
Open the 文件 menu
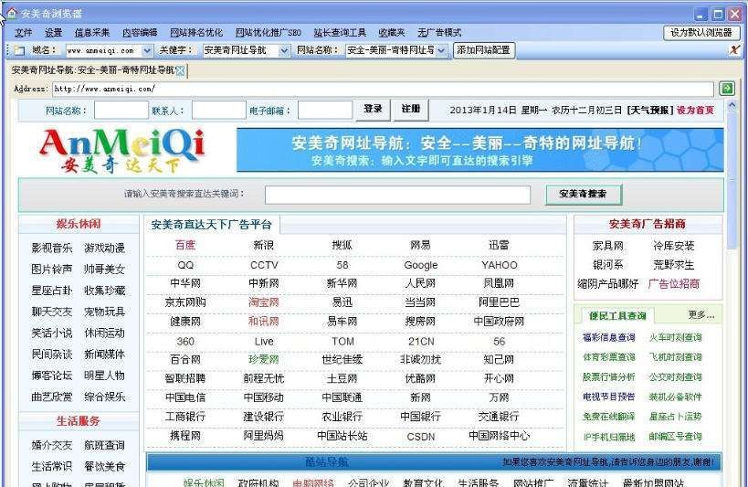pos(24,33)
